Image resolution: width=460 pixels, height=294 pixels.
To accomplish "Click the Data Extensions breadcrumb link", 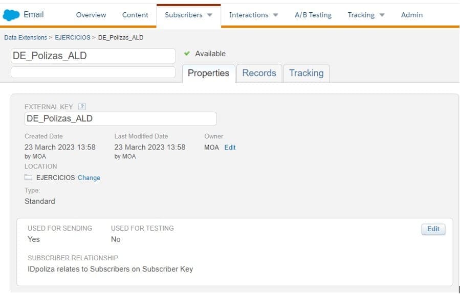I will click(26, 38).
